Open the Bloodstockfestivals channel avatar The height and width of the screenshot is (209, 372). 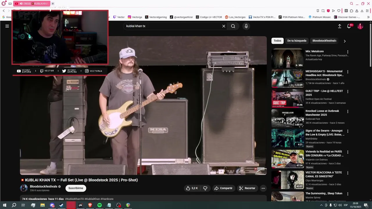point(24,188)
